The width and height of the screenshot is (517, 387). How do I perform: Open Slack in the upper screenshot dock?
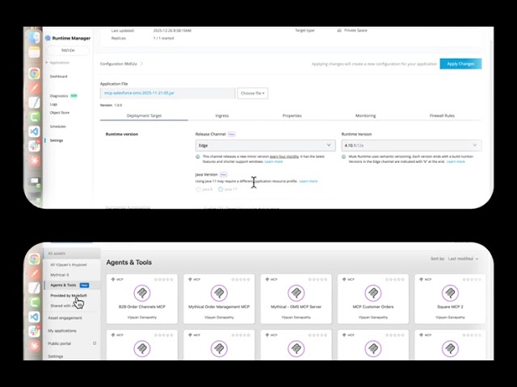click(x=34, y=146)
